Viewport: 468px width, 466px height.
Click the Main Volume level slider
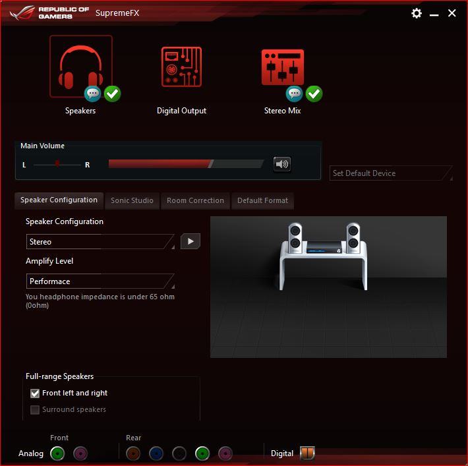coord(187,164)
